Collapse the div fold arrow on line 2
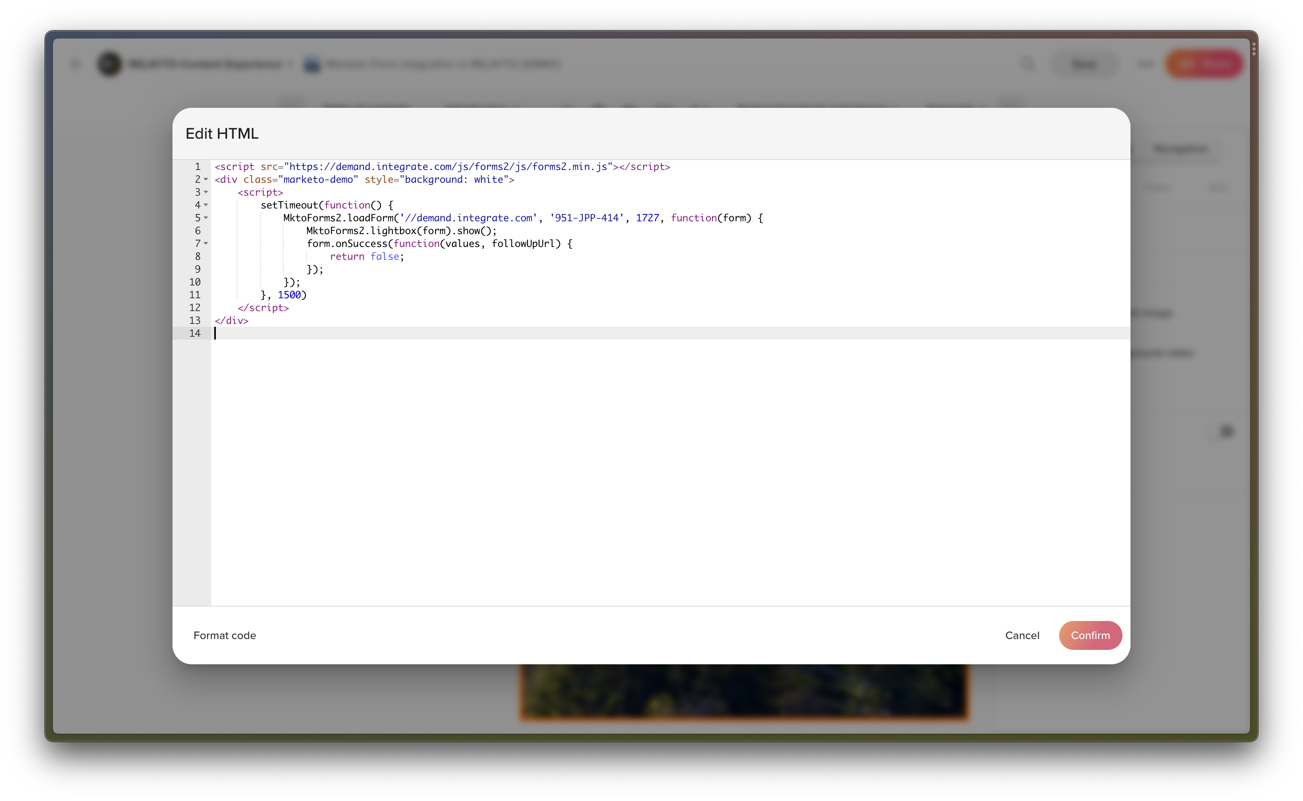This screenshot has width=1303, height=801. click(206, 180)
